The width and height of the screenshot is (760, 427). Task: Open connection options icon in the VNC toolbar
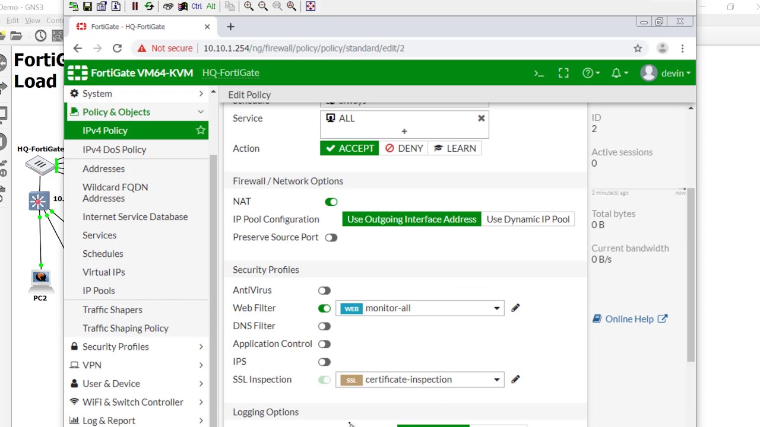pyautogui.click(x=102, y=6)
